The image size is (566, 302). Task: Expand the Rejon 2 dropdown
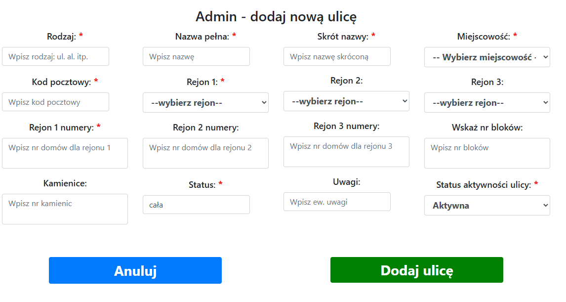click(346, 101)
